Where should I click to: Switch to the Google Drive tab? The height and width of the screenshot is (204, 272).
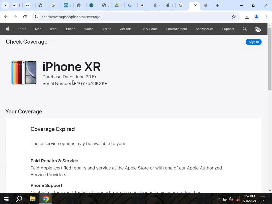pos(117,5)
